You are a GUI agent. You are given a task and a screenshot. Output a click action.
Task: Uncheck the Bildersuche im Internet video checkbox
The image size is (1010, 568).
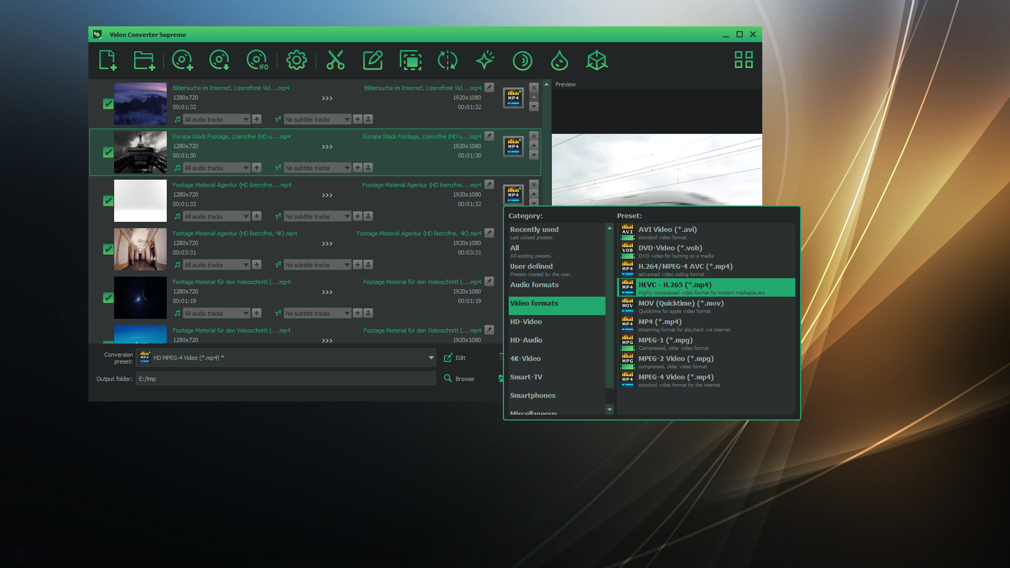[108, 104]
